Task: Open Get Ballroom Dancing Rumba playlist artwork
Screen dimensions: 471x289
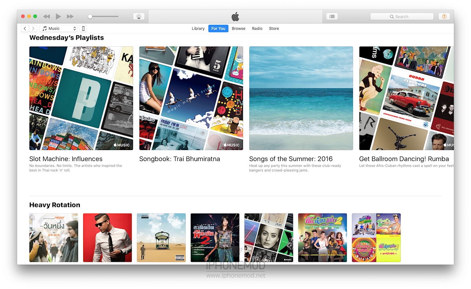Action: coord(407,98)
